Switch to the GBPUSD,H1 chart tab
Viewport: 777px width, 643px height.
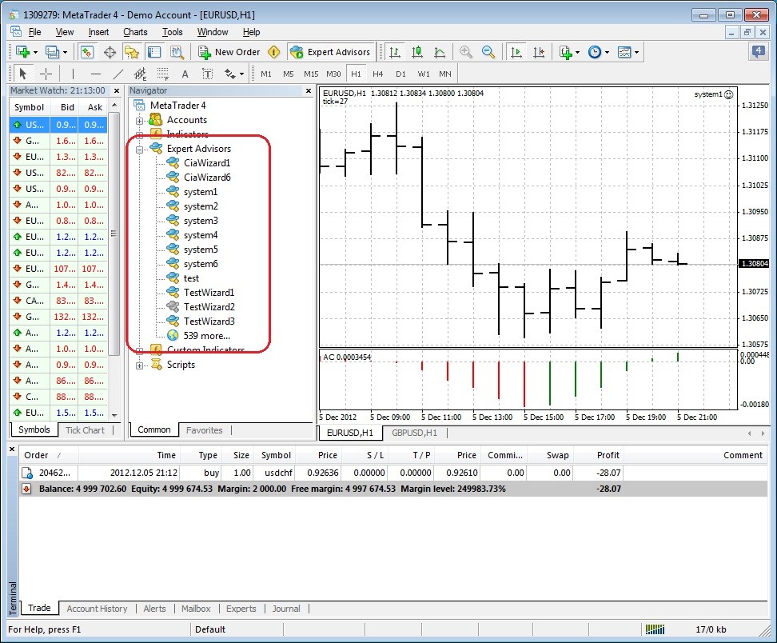(414, 433)
